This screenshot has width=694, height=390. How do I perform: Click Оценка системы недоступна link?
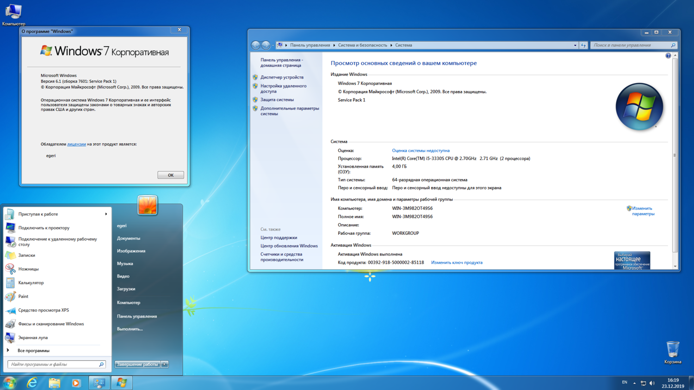[421, 151]
